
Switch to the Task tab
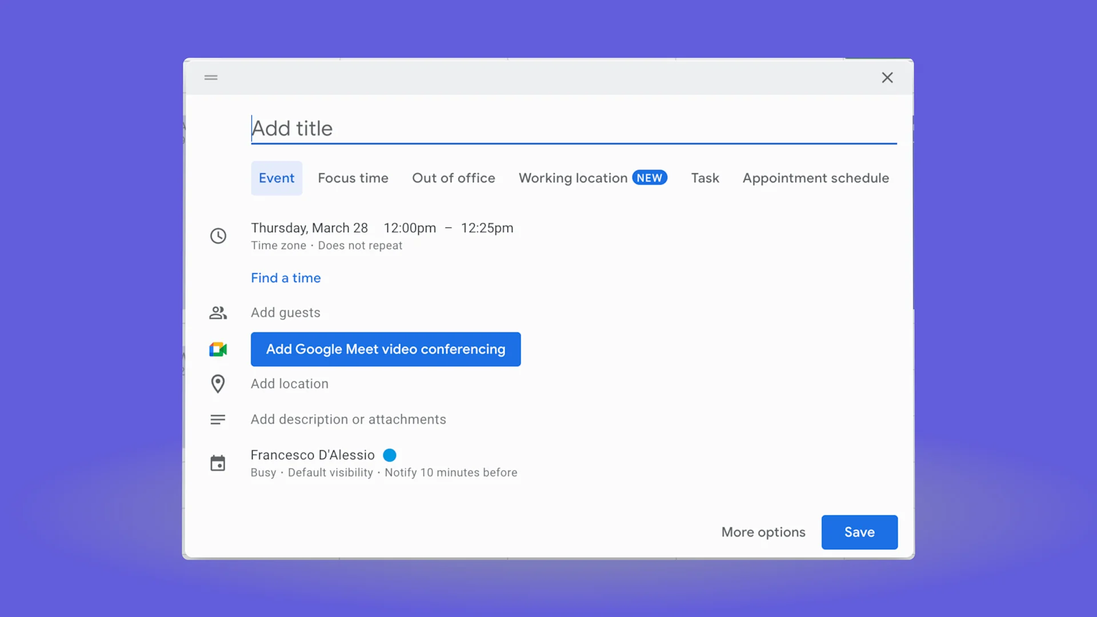704,178
